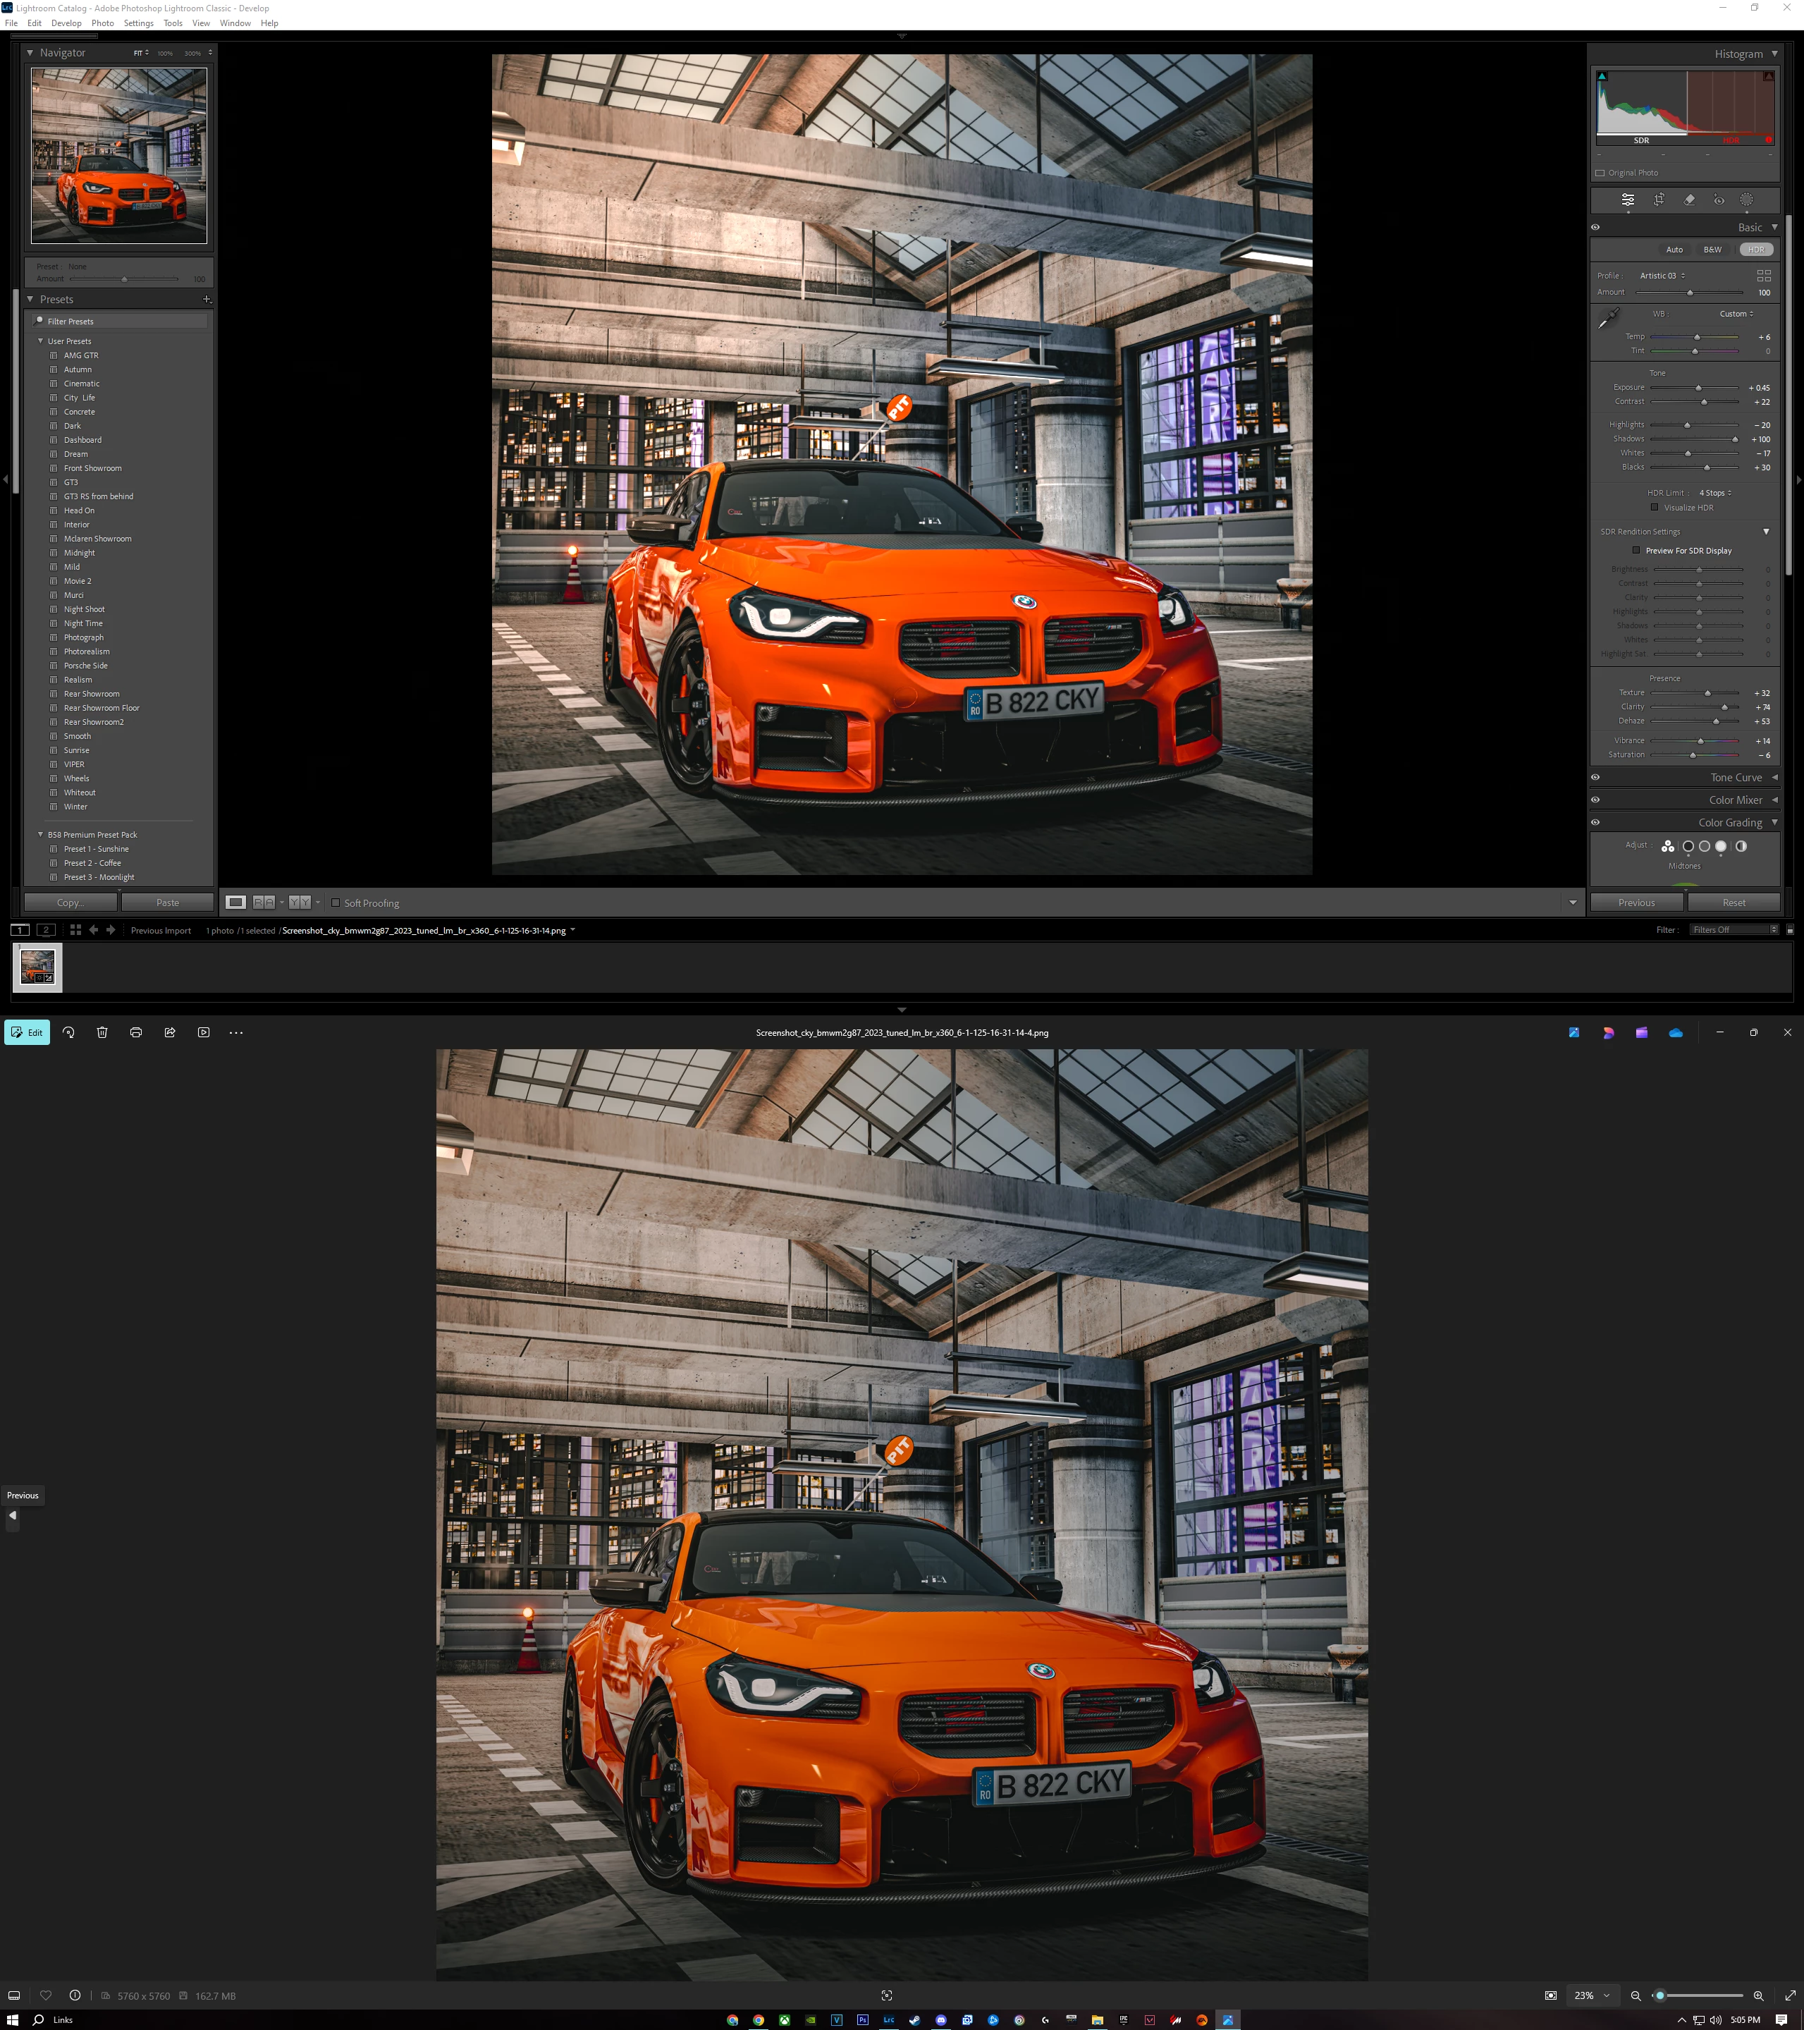Viewport: 1804px width, 2030px height.
Task: Select the Crop and rotate tool
Action: click(x=1658, y=200)
